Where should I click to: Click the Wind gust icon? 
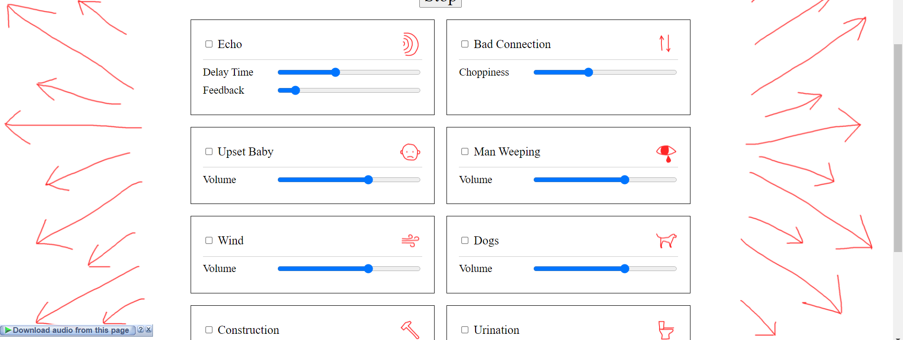click(410, 241)
